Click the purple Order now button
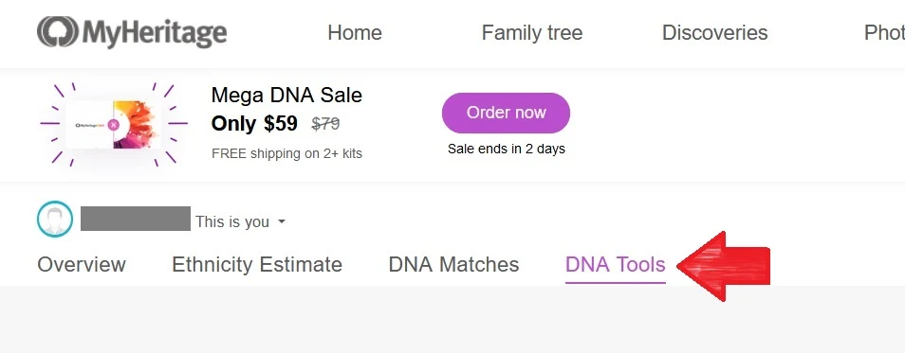The width and height of the screenshot is (905, 353). pos(506,113)
